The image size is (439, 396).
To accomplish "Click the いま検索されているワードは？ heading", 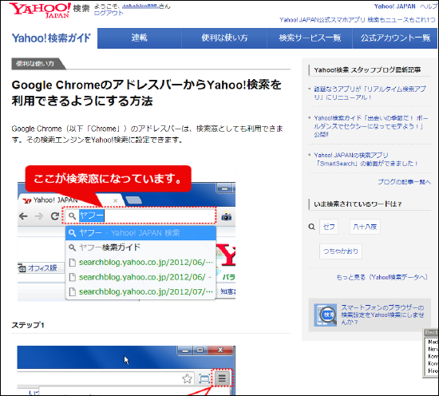I will point(358,204).
